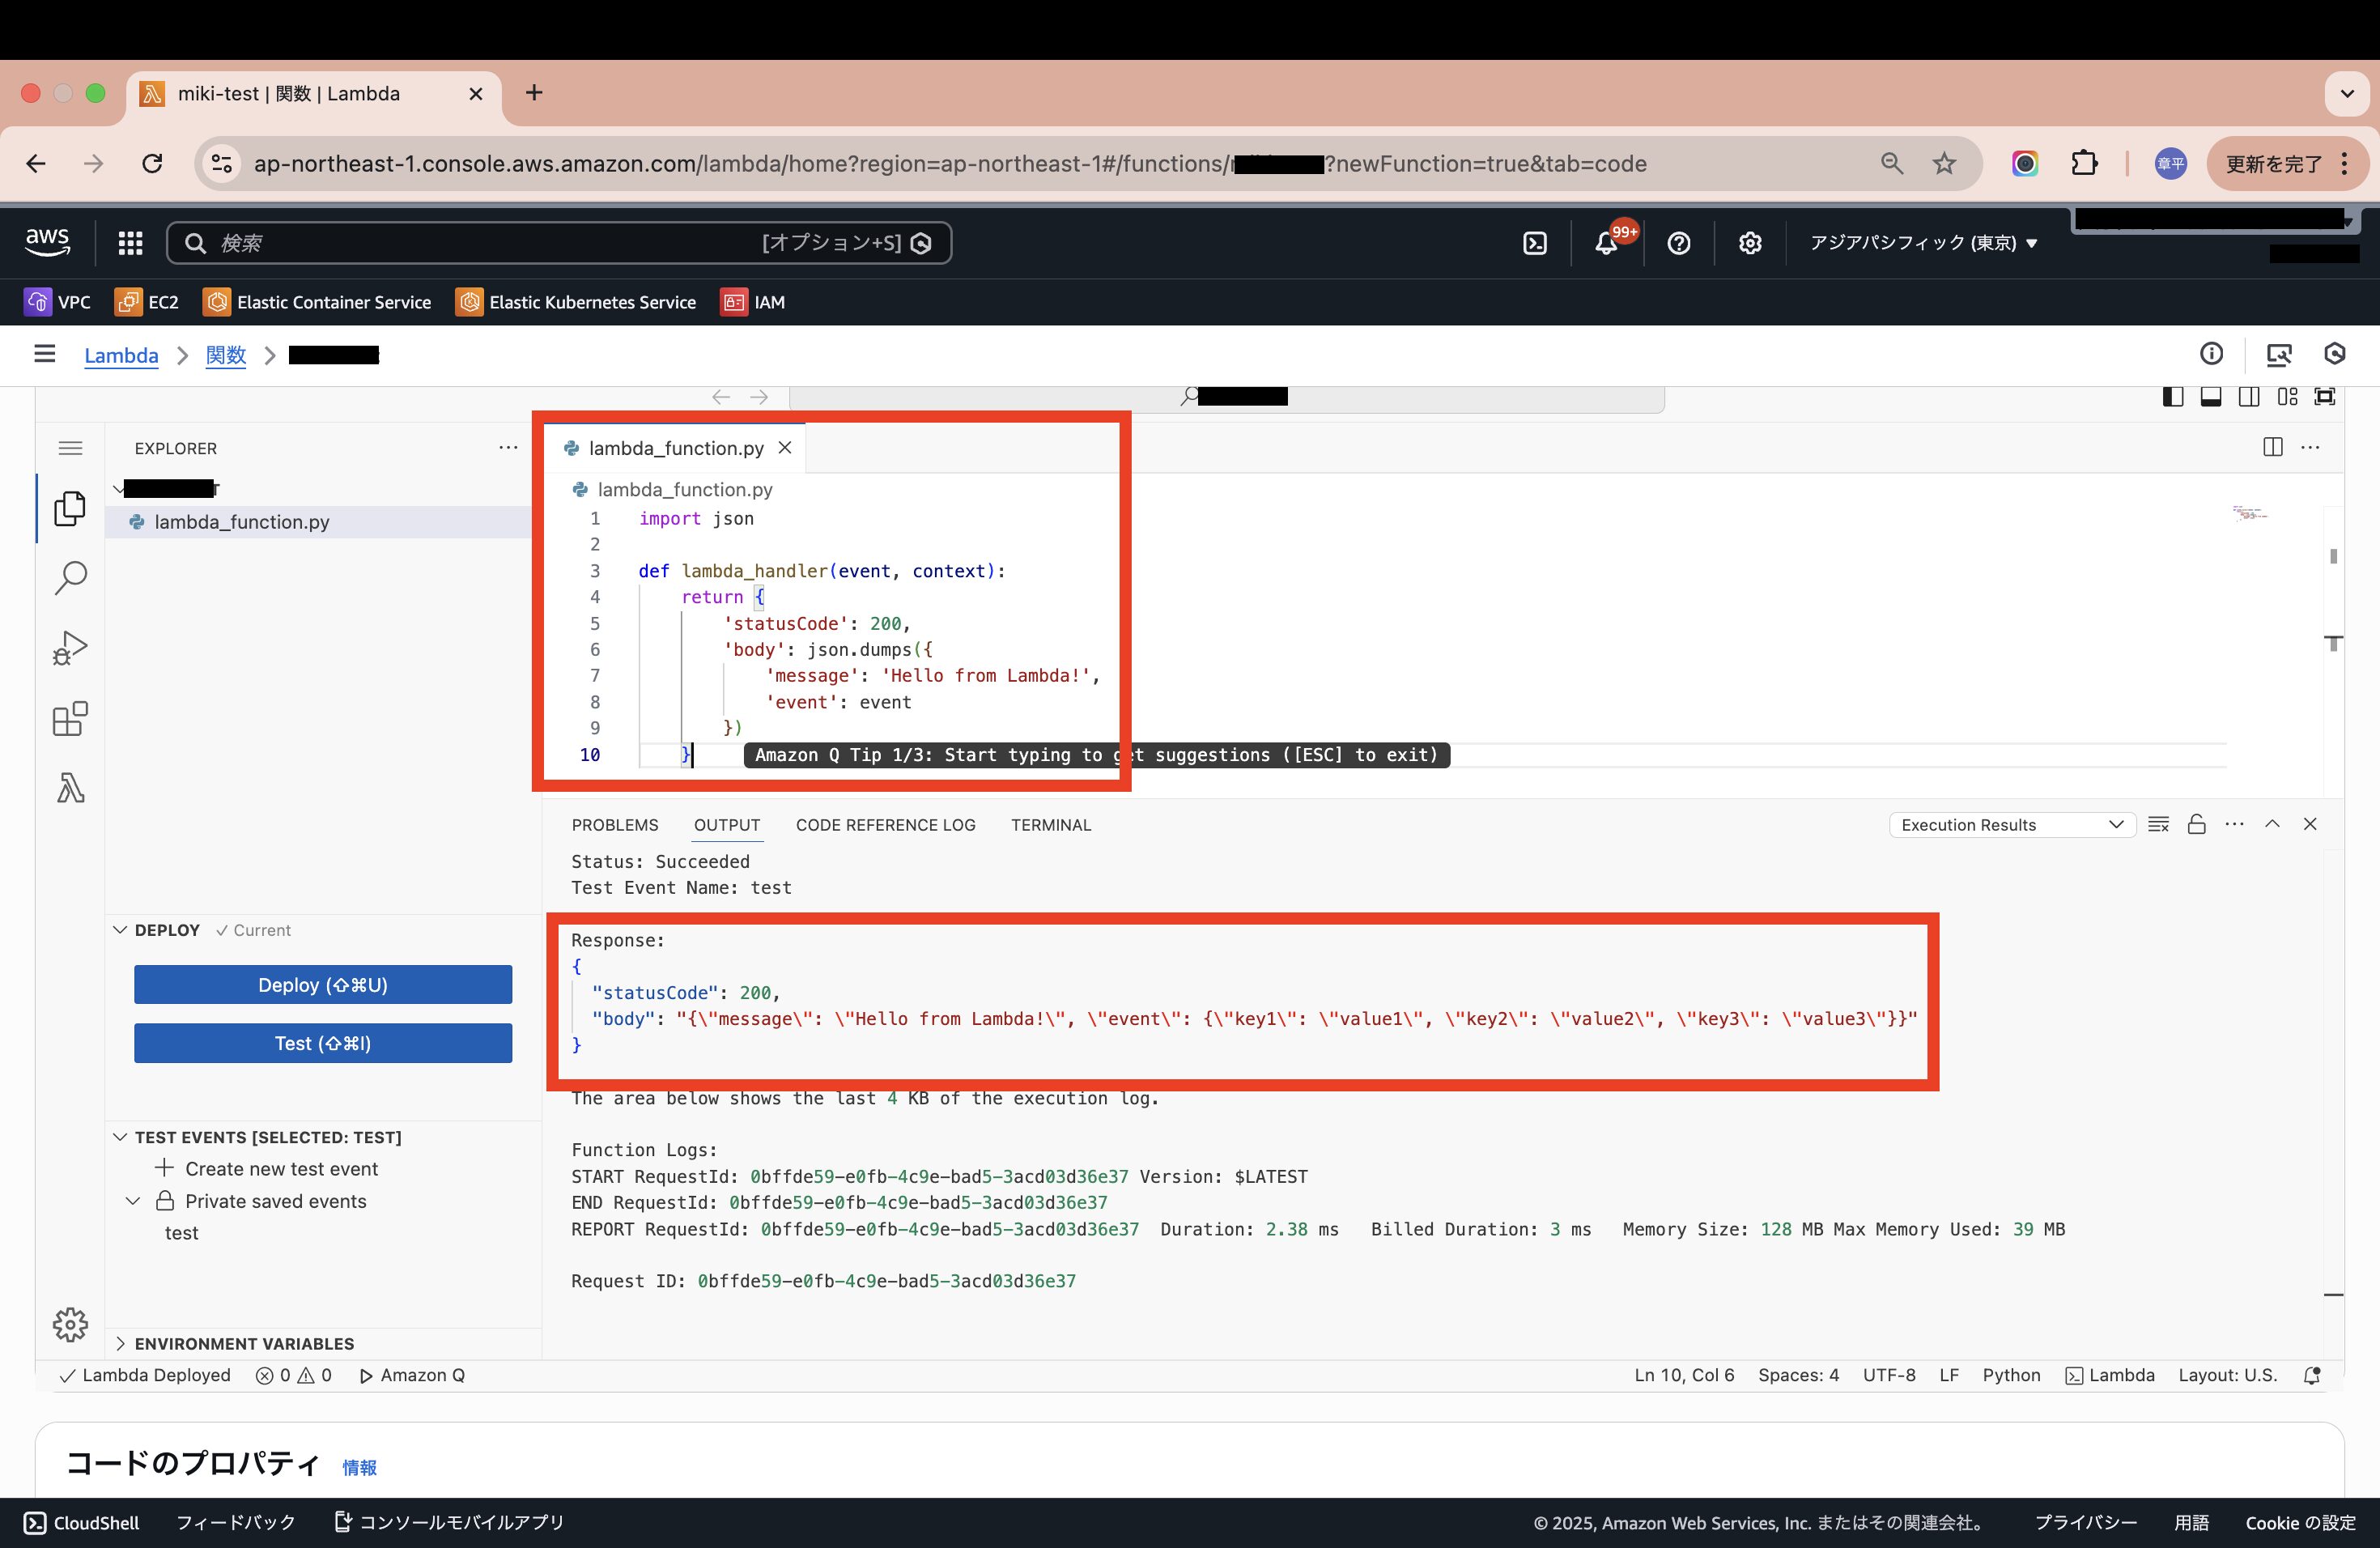Image resolution: width=2380 pixels, height=1548 pixels.
Task: Switch to the TERMINAL tab
Action: 1050,824
